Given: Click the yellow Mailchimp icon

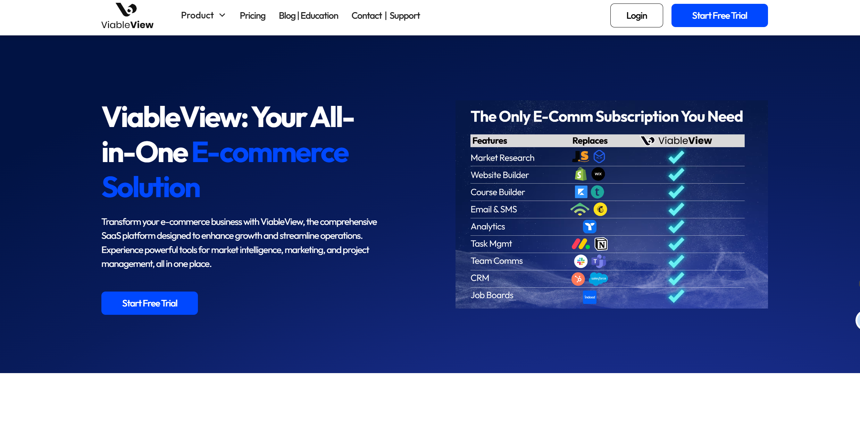Looking at the screenshot, I should (600, 209).
